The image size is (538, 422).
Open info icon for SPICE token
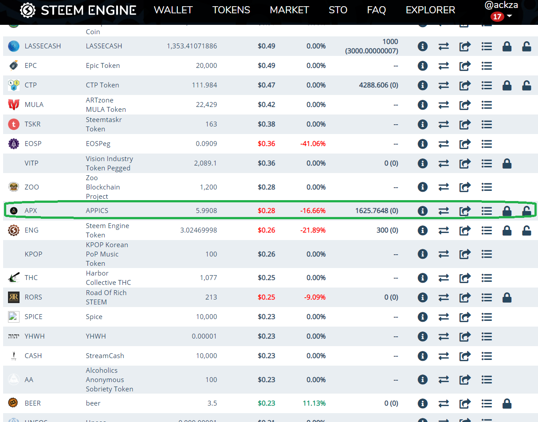coord(423,317)
